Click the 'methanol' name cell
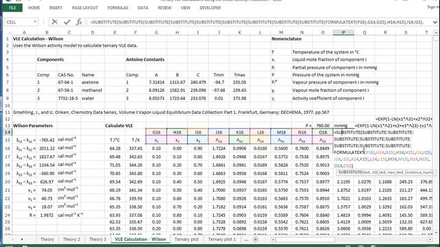 pyautogui.click(x=91, y=91)
